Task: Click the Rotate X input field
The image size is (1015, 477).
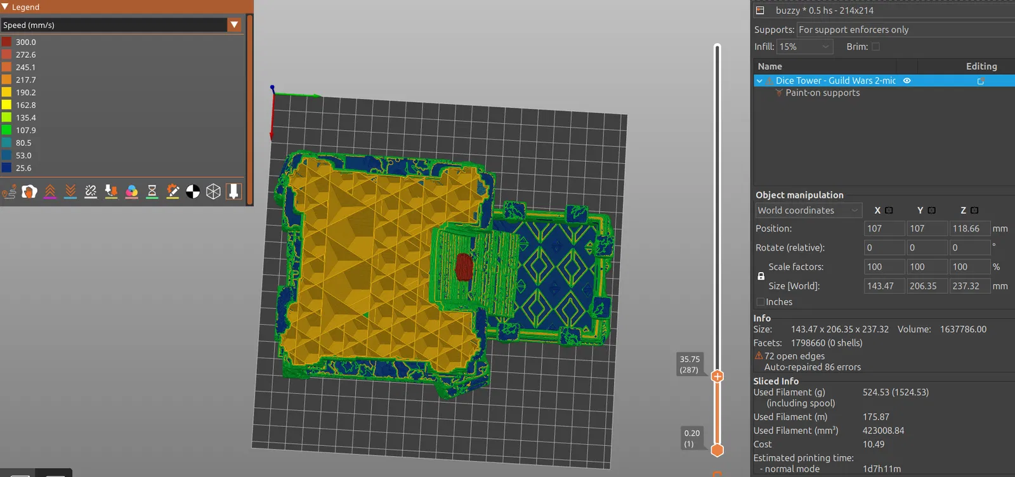Action: coord(884,247)
